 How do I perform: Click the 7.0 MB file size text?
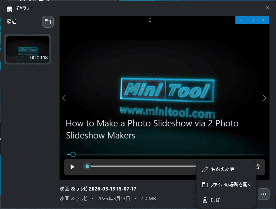(148, 199)
